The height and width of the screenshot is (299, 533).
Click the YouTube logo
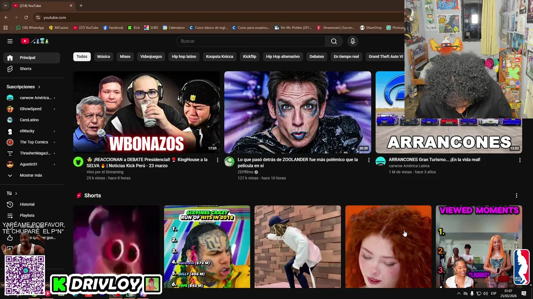tap(35, 41)
